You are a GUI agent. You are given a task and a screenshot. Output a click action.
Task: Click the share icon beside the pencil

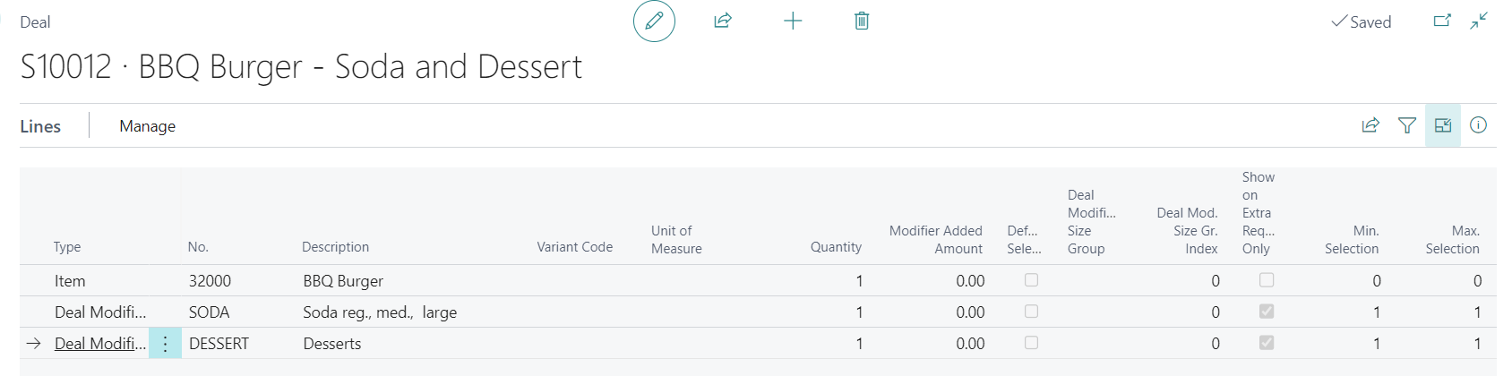tap(723, 21)
